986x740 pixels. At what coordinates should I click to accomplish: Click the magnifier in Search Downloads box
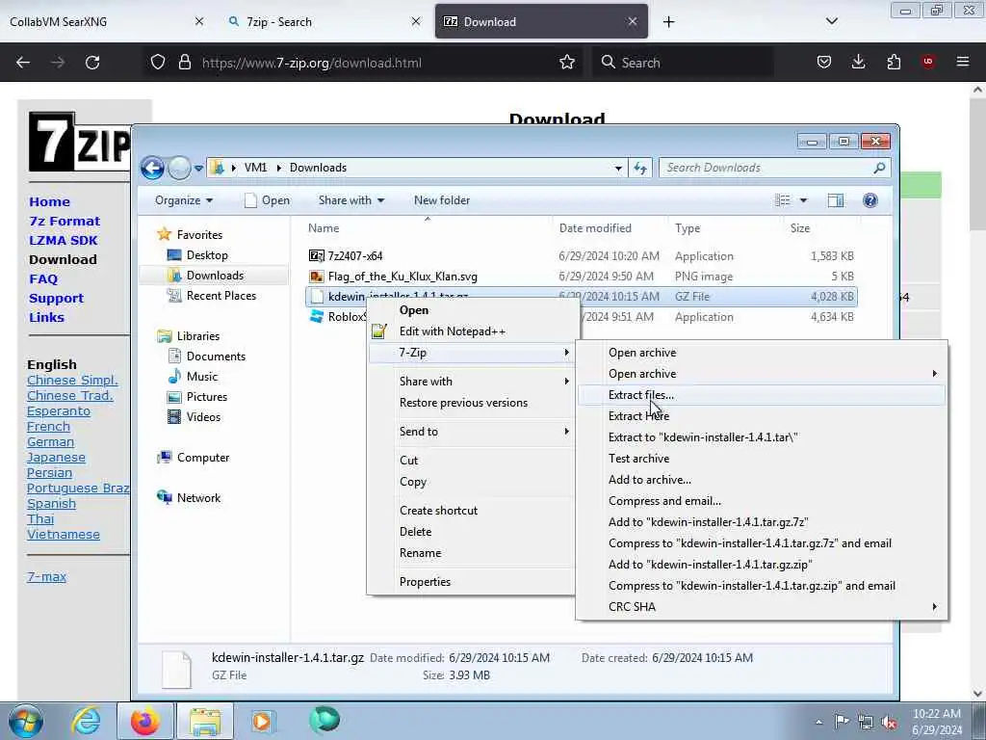[879, 168]
